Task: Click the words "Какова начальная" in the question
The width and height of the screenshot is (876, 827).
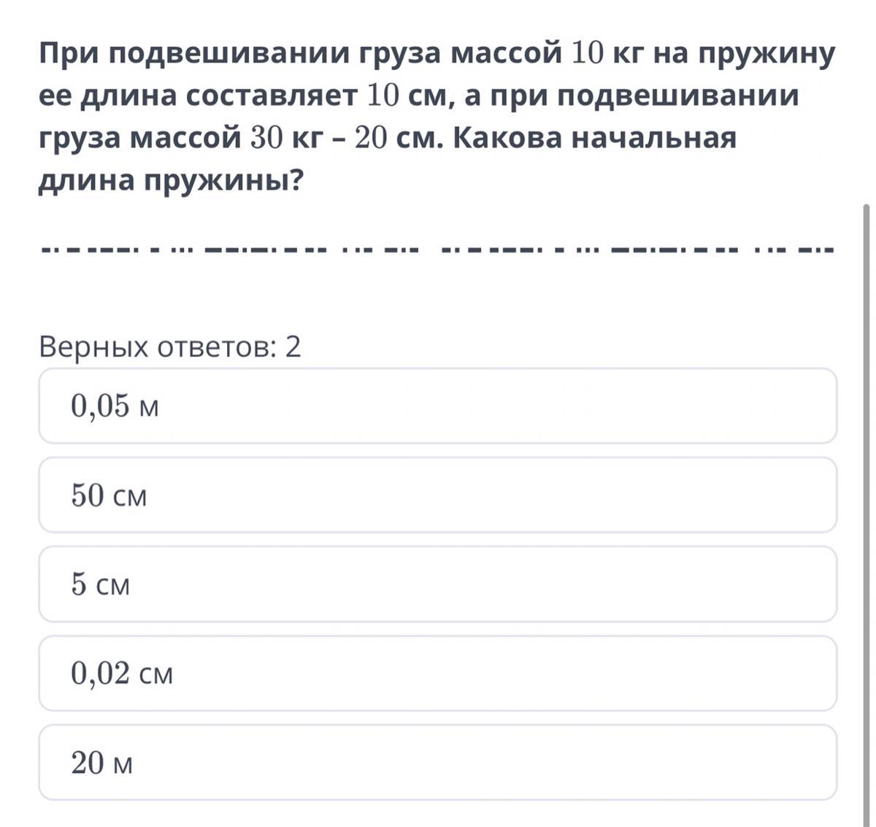Action: 594,139
